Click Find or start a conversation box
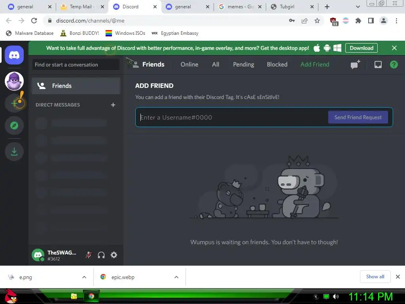405x304 pixels. 76,65
